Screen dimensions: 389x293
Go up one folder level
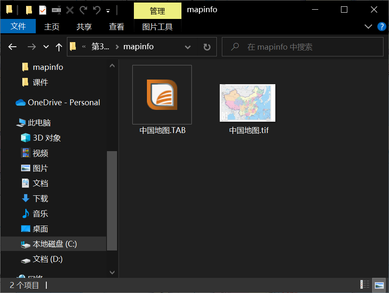point(59,47)
